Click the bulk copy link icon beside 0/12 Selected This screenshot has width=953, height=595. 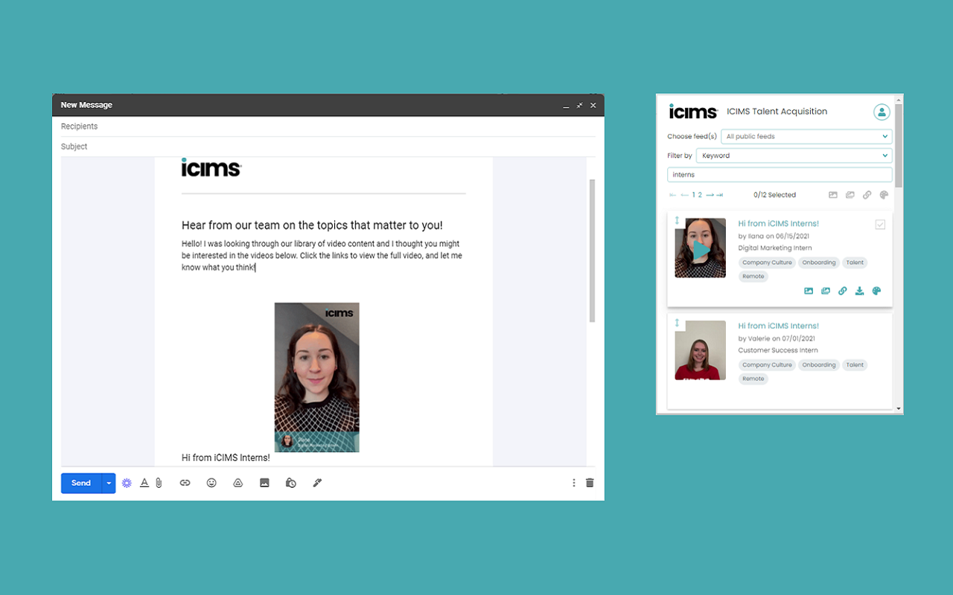click(x=867, y=195)
